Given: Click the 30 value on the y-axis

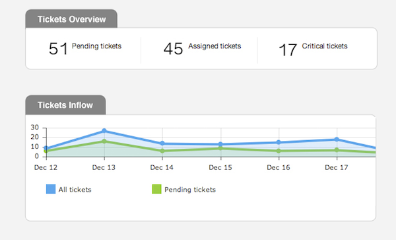Looking at the screenshot, I should (x=35, y=128).
